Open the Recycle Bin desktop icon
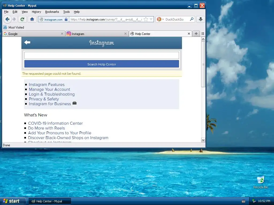The image size is (274, 205). coord(261,182)
